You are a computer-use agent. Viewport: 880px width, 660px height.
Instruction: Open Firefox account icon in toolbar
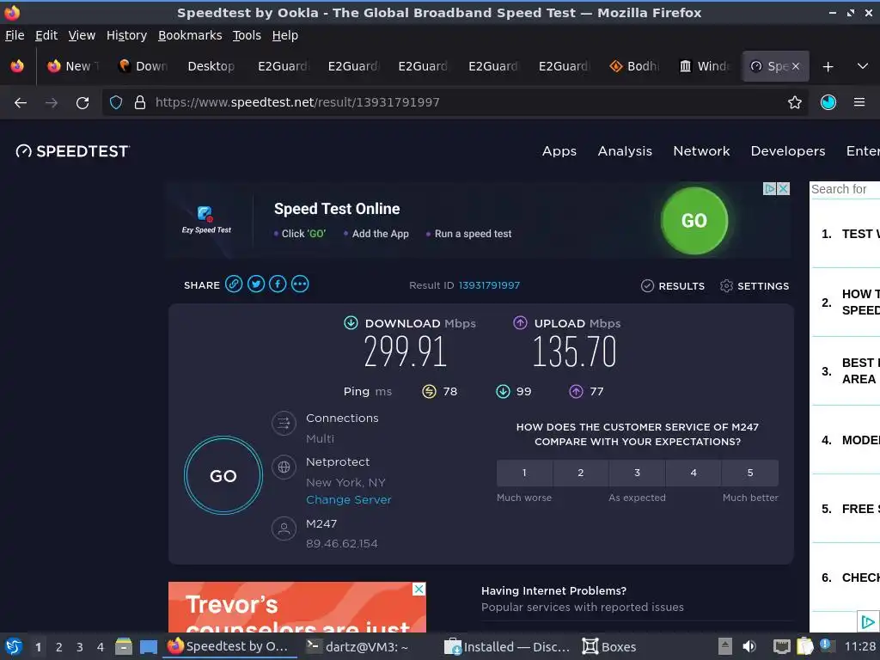[x=828, y=102]
